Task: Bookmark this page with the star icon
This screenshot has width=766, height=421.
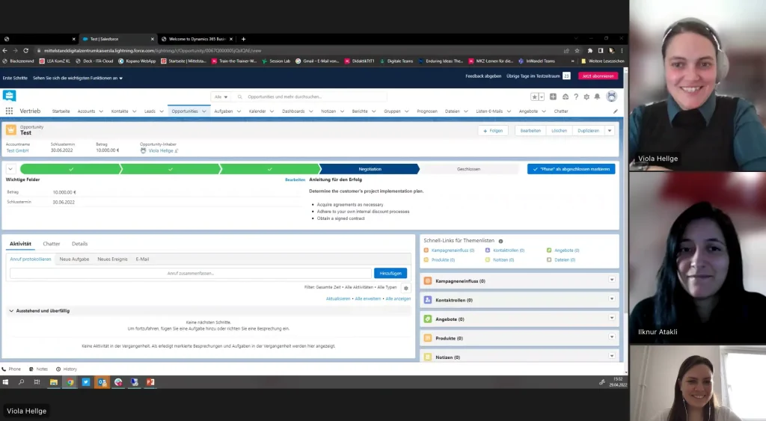Action: 577,50
